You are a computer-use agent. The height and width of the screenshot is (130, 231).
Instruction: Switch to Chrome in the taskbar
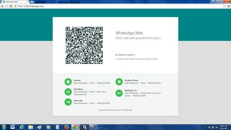(75, 127)
